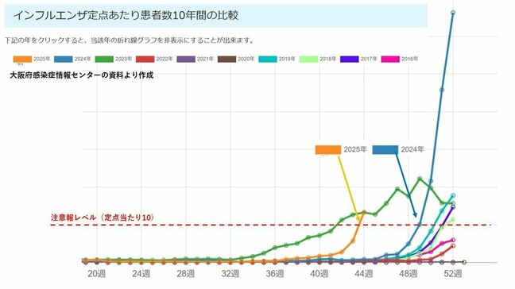
Task: Toggle the 2024年 legend entry
Action: (x=72, y=59)
